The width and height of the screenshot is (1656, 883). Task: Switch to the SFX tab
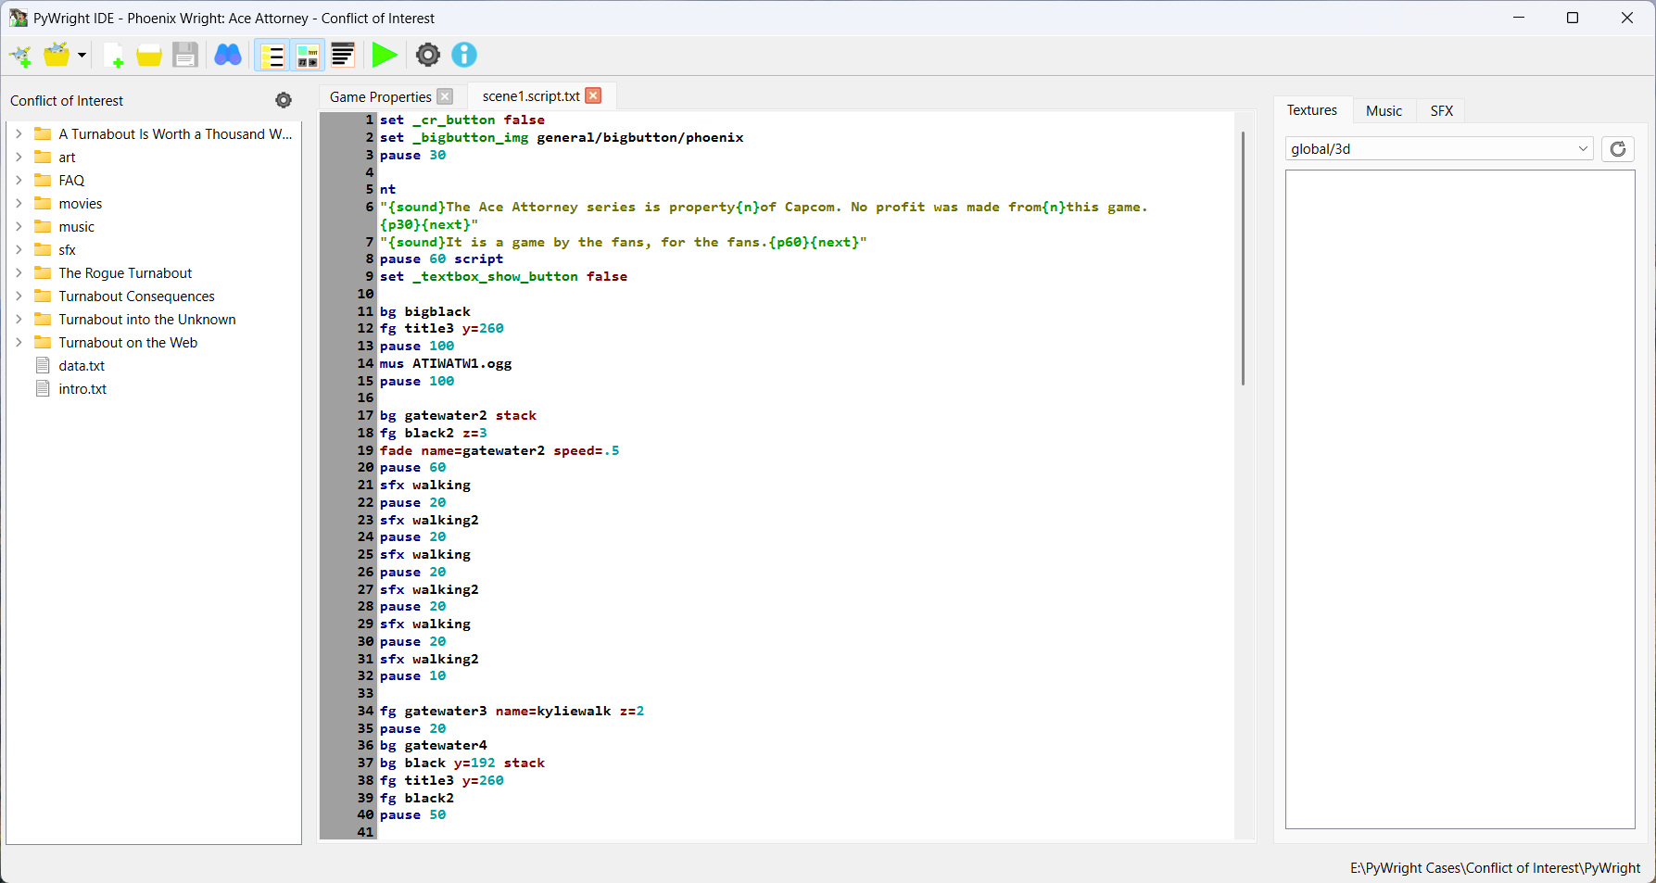click(1441, 111)
